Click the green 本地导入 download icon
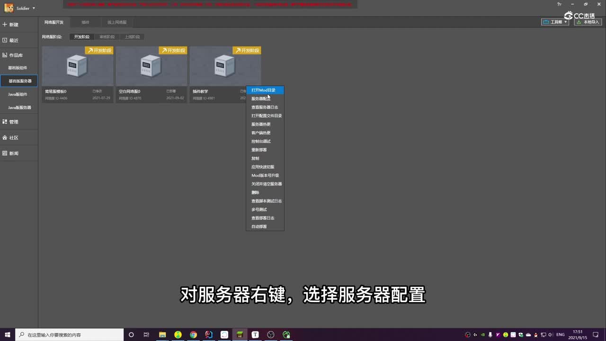 point(579,22)
